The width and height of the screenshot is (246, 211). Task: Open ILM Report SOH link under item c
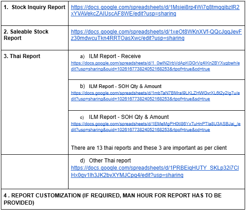[x=156, y=127]
